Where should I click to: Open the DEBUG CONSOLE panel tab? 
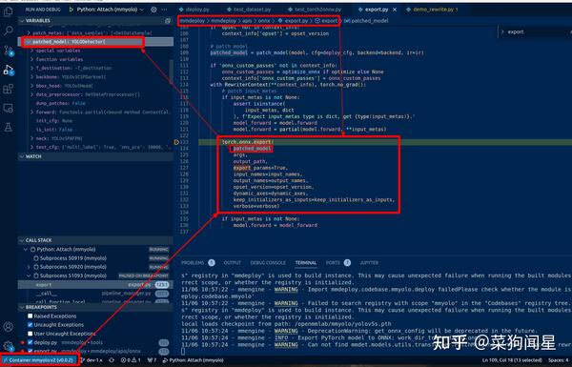268,263
